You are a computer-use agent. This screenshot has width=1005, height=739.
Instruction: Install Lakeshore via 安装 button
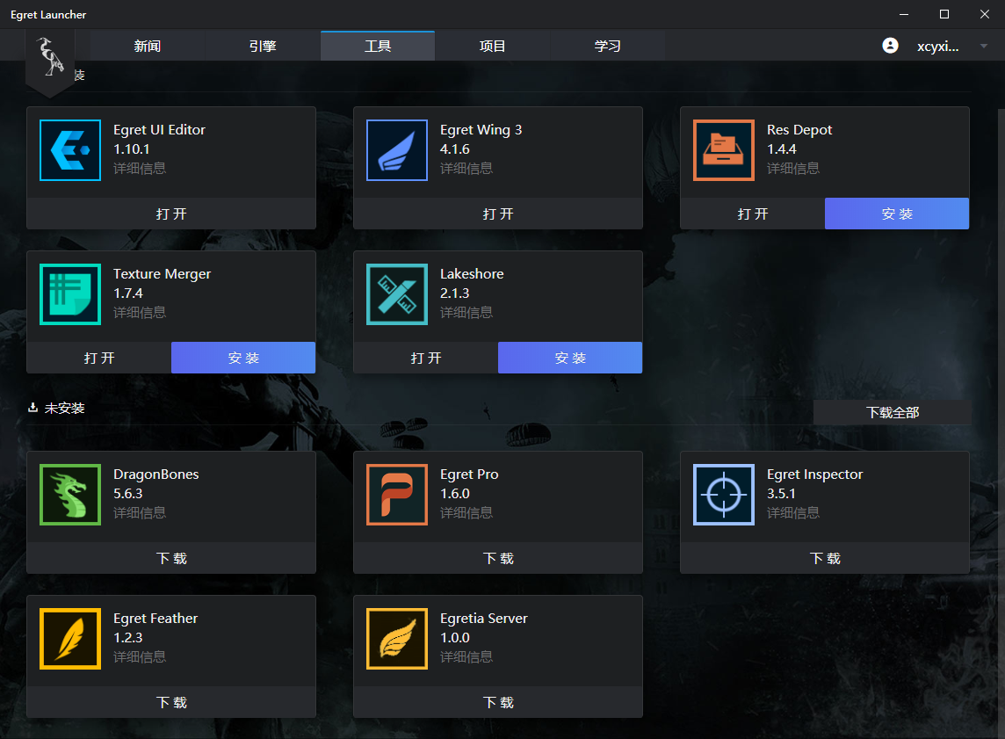(570, 358)
